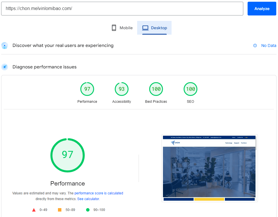Click the red triangle 0–49 legend
Viewport: 278px width, 217px height.
34,210
